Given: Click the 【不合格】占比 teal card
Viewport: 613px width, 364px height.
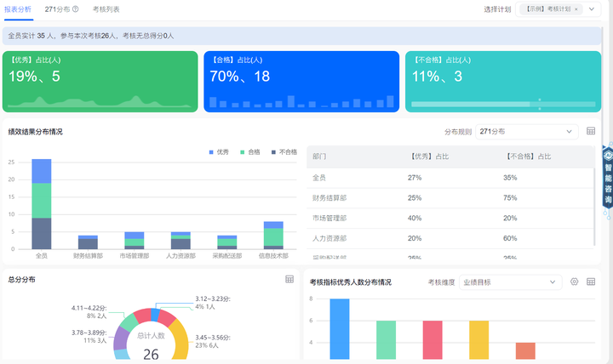Looking at the screenshot, I should pos(503,82).
